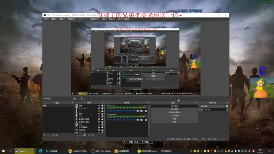
Task: Open Windows taskbar search
Action: pyautogui.click(x=10, y=151)
